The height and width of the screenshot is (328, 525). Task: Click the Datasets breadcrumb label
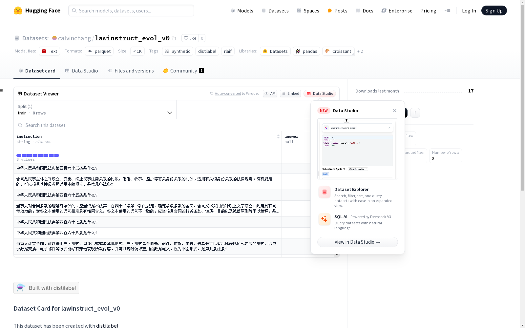pyautogui.click(x=35, y=38)
